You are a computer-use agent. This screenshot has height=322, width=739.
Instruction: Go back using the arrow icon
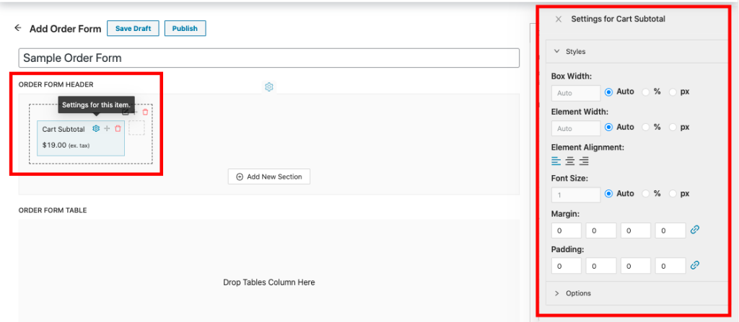(x=18, y=28)
